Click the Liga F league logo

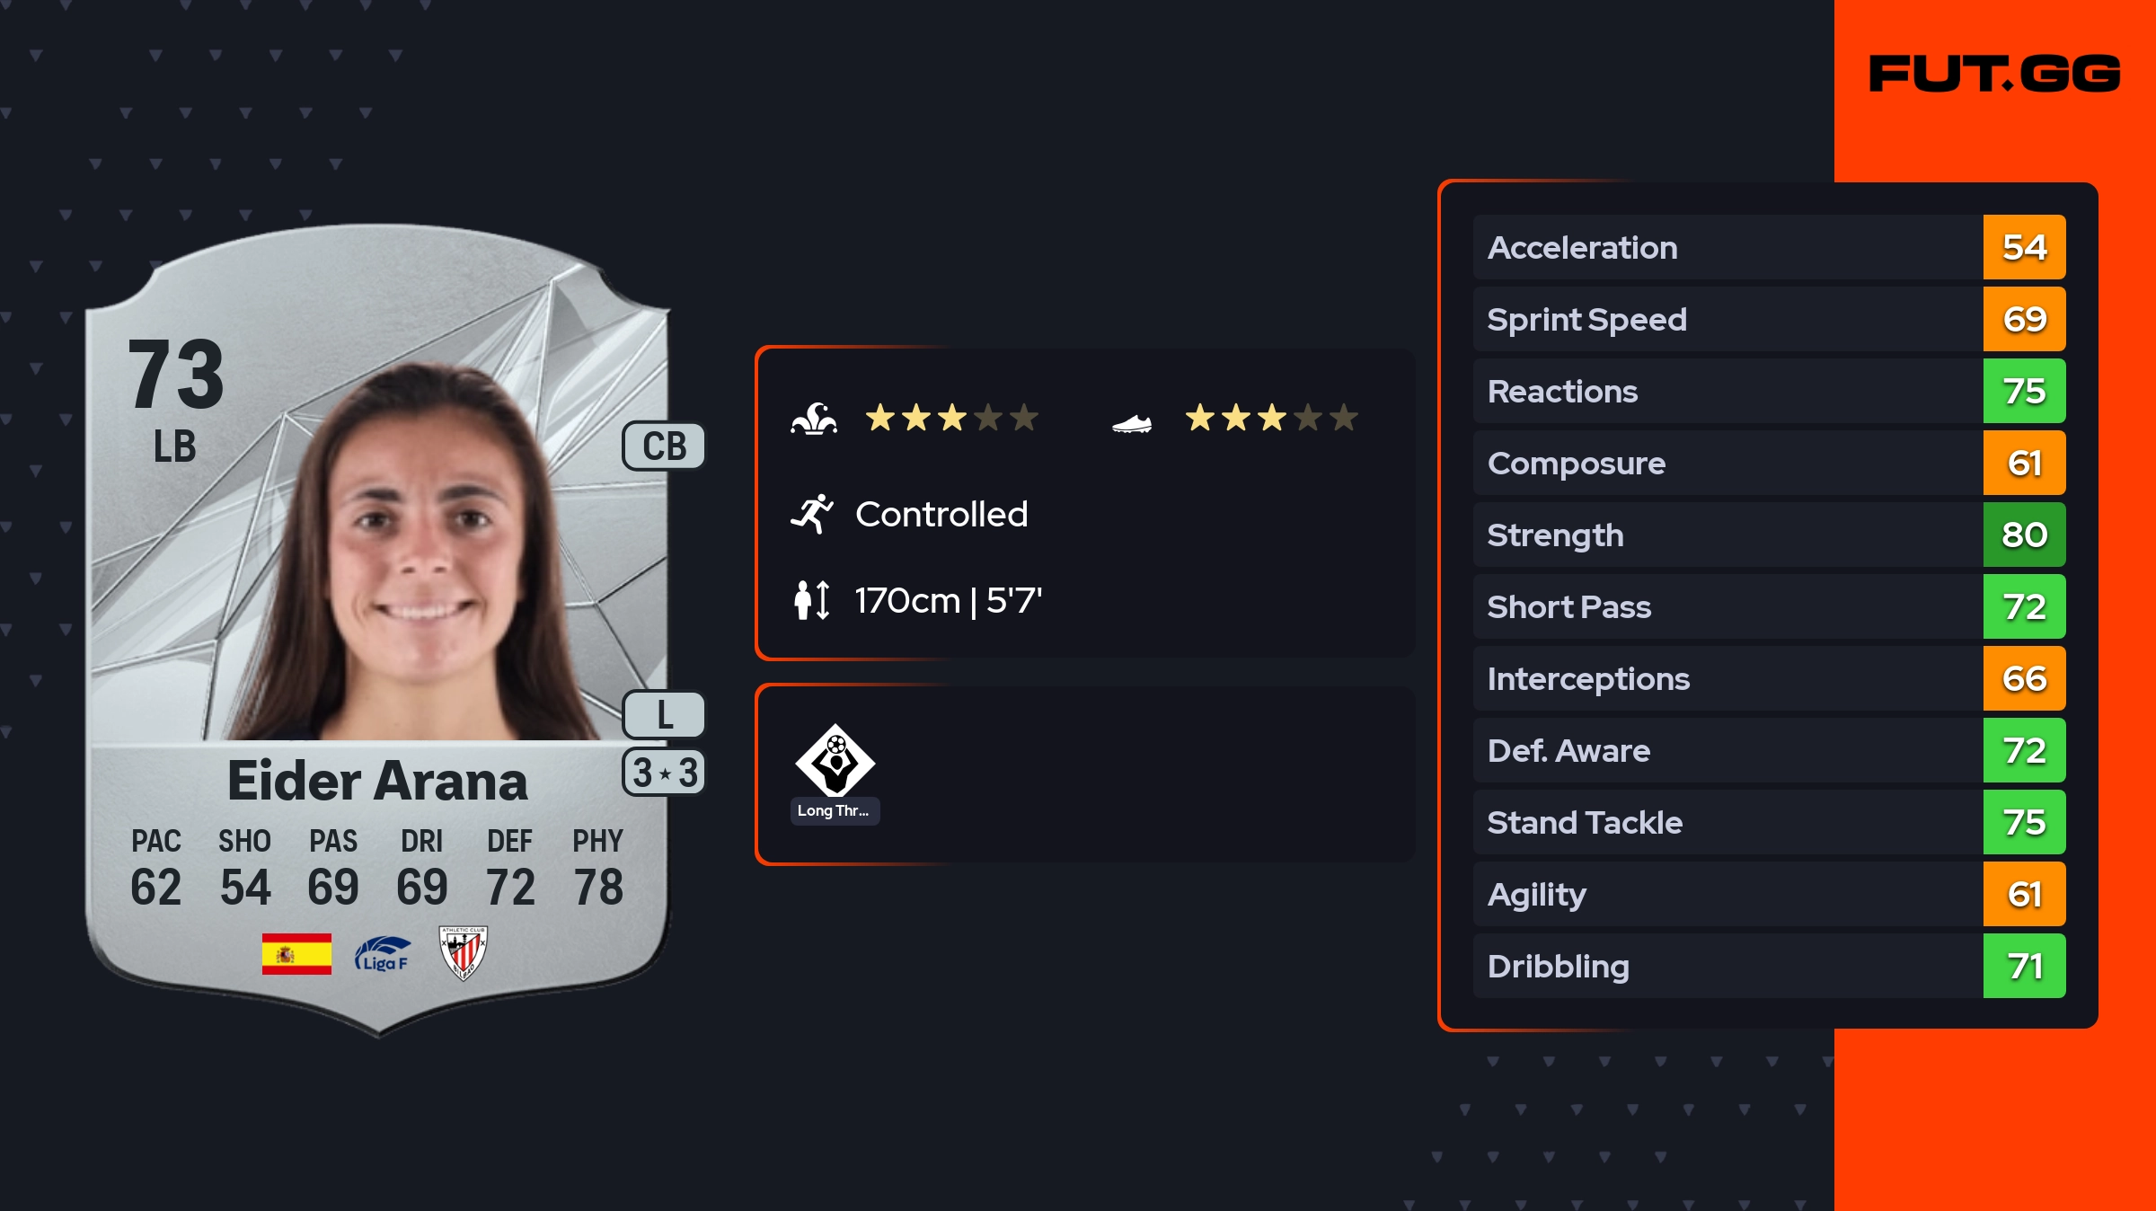(383, 953)
